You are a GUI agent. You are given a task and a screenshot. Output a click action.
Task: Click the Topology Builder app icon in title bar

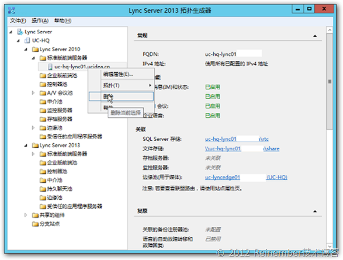[11, 11]
